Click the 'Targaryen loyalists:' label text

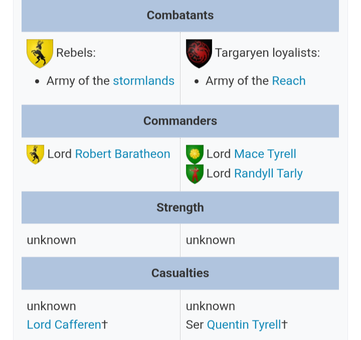268,53
